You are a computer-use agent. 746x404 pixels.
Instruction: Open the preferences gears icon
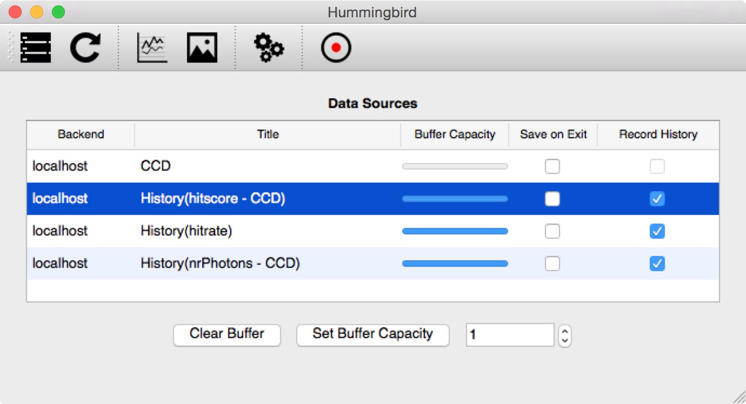click(x=269, y=48)
